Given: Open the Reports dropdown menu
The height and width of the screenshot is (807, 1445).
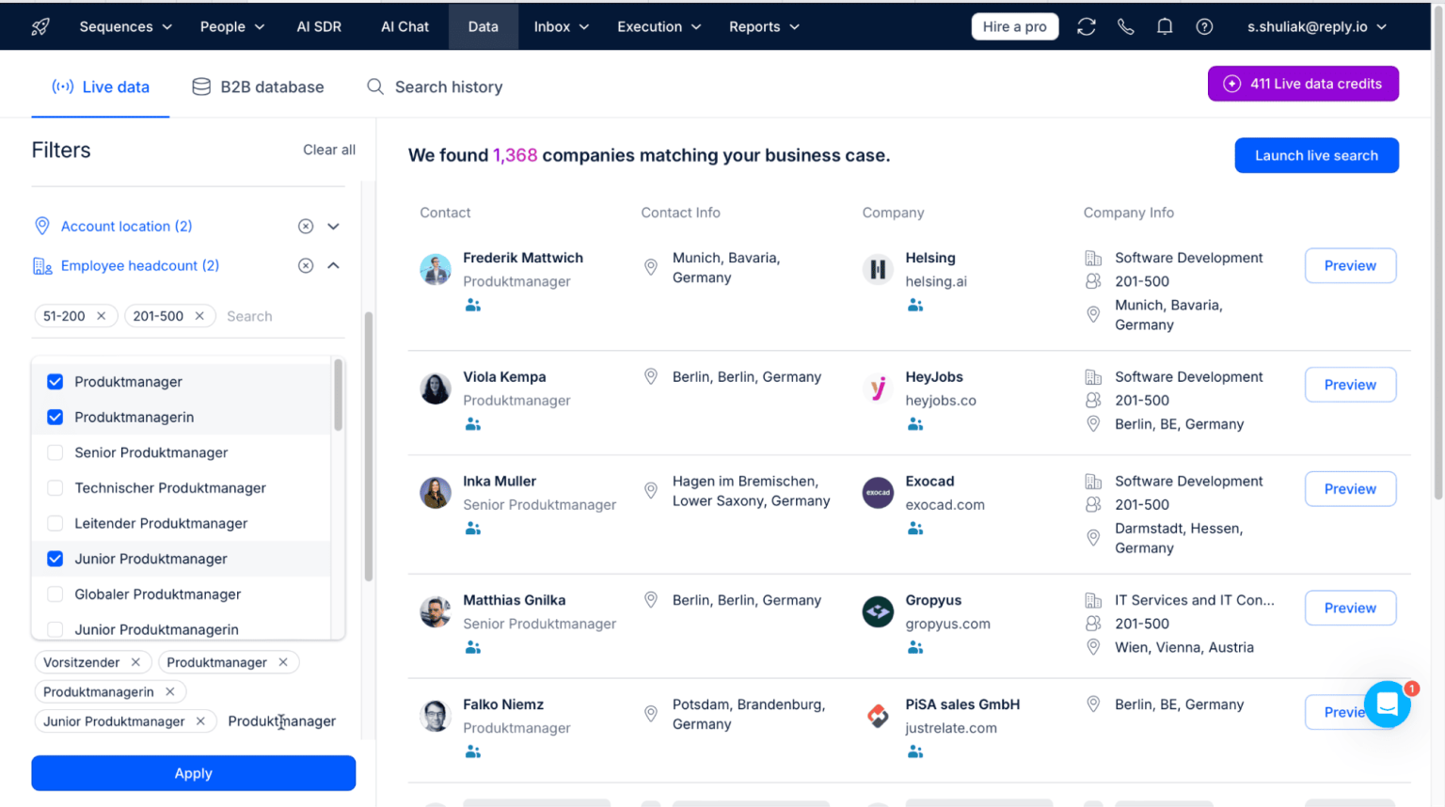Looking at the screenshot, I should (x=764, y=26).
